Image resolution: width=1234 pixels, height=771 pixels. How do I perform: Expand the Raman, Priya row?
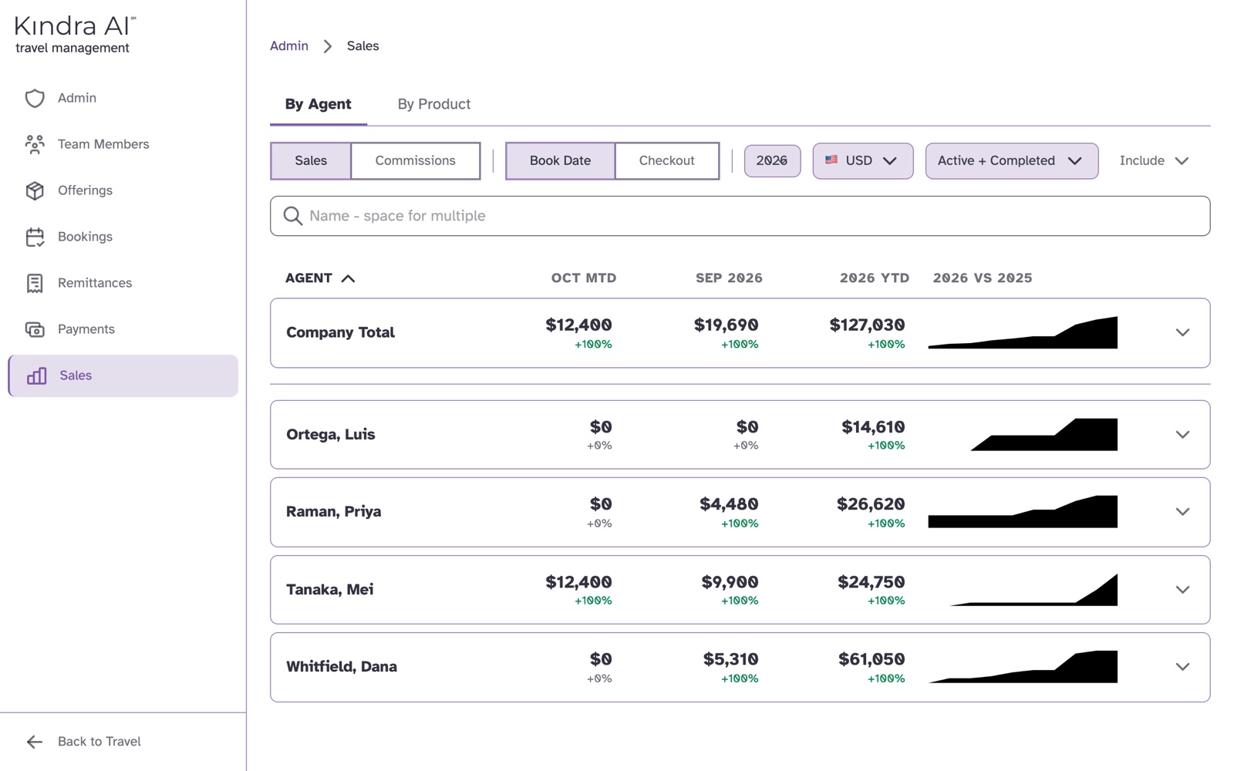point(1182,512)
